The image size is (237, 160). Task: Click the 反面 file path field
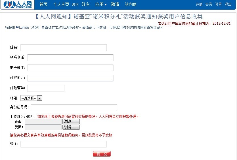click(43, 127)
